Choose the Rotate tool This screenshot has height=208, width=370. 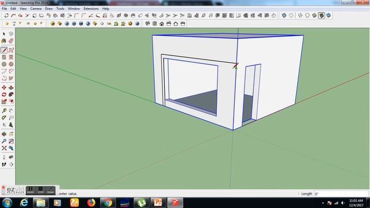(x=4, y=95)
